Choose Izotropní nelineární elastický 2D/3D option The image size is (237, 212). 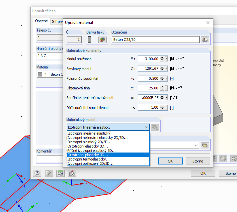(108, 138)
